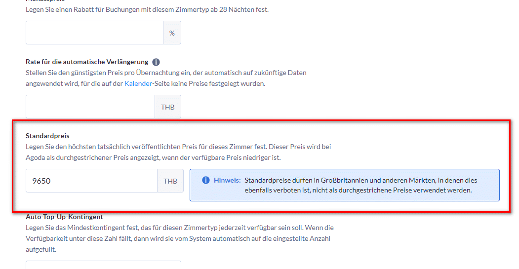Click the Mindestkontingent description paragraph
The height and width of the screenshot is (269, 519).
coord(180,238)
